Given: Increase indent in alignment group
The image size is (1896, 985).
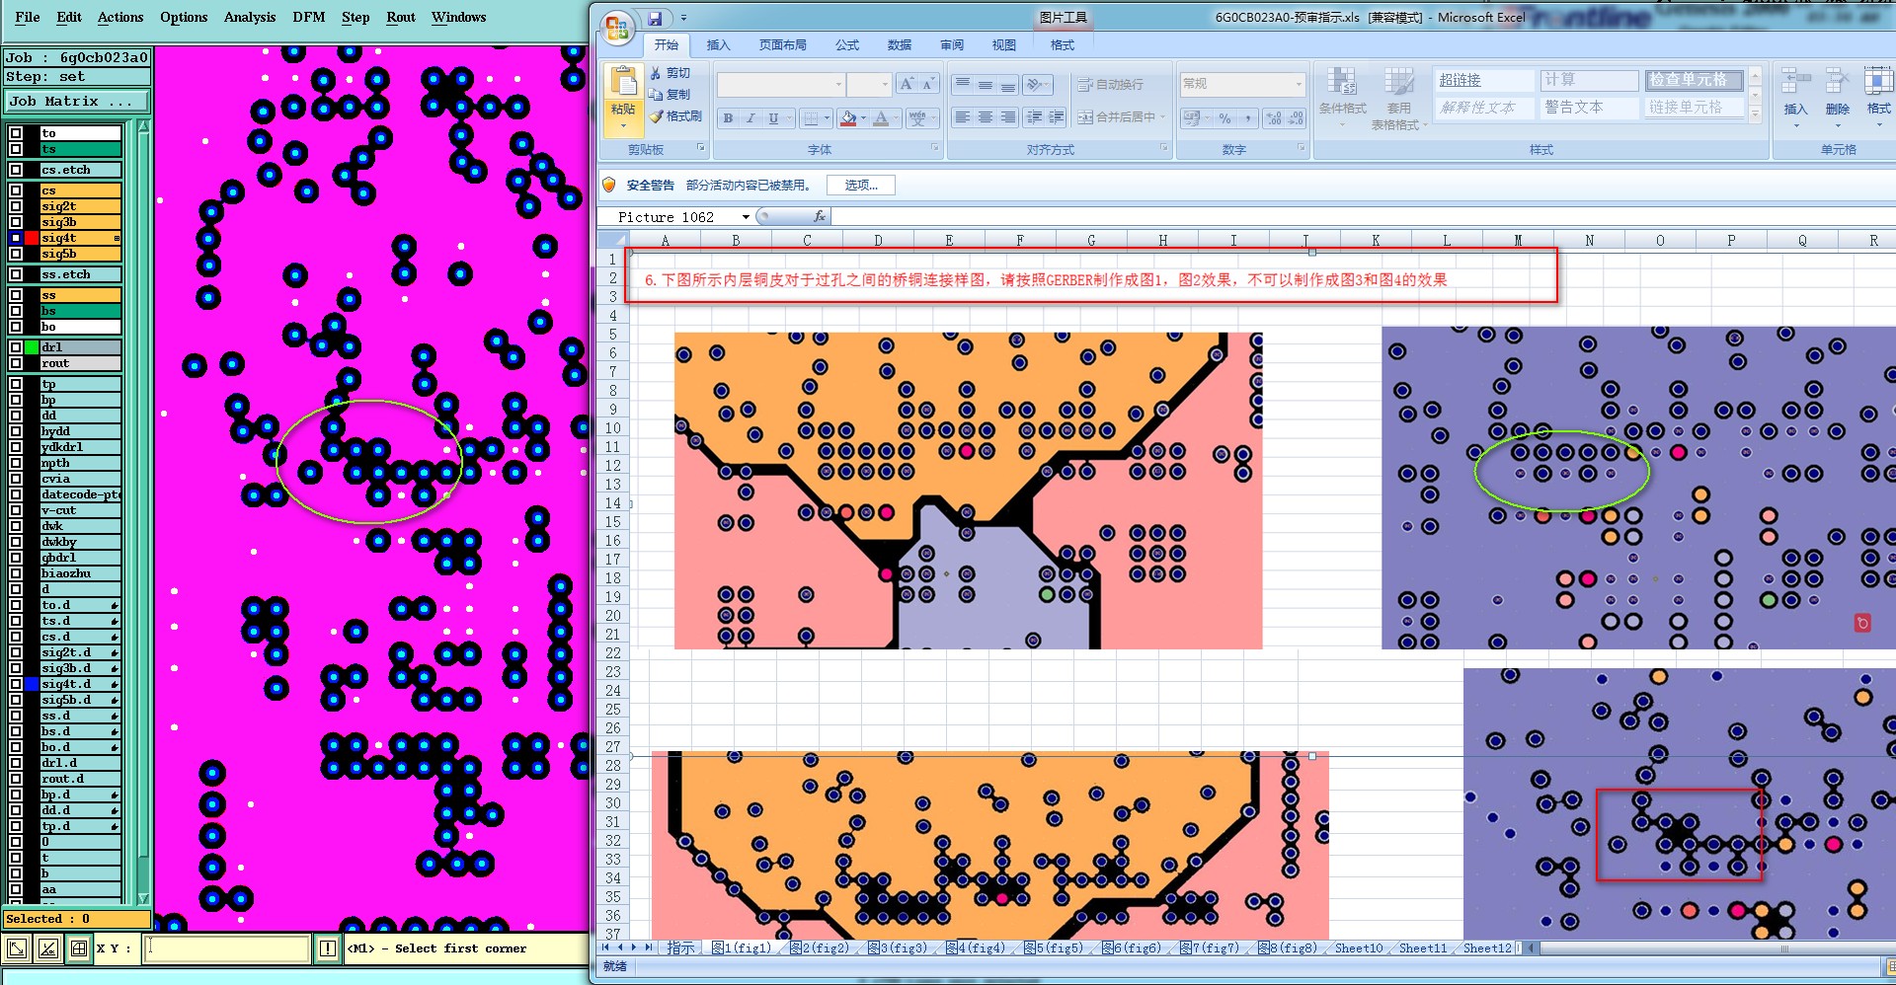Looking at the screenshot, I should point(1057,117).
